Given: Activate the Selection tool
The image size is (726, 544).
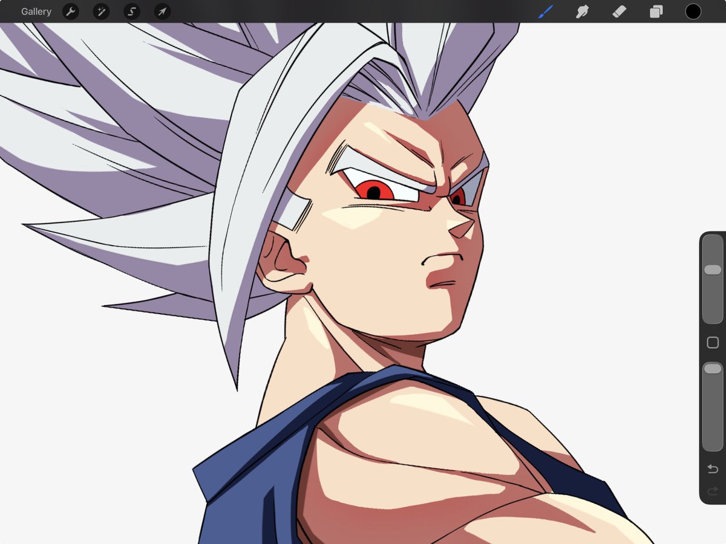Looking at the screenshot, I should [x=131, y=11].
